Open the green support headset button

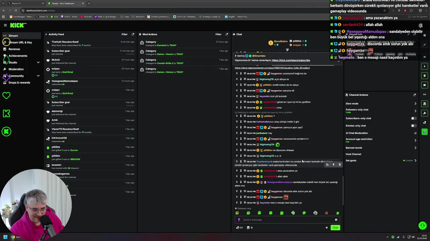pos(423,226)
